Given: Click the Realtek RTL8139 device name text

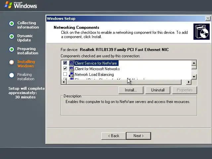Looking at the screenshot, I should pyautogui.click(x=124, y=50).
